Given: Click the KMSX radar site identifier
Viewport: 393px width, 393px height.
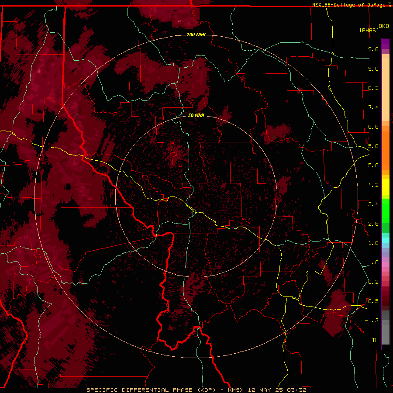Looking at the screenshot, I should pos(236,390).
